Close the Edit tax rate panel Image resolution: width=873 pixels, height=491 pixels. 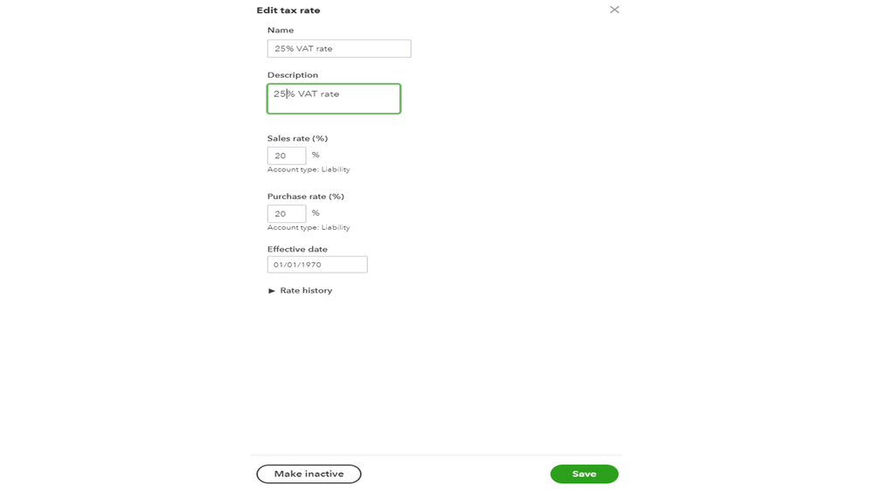614,10
